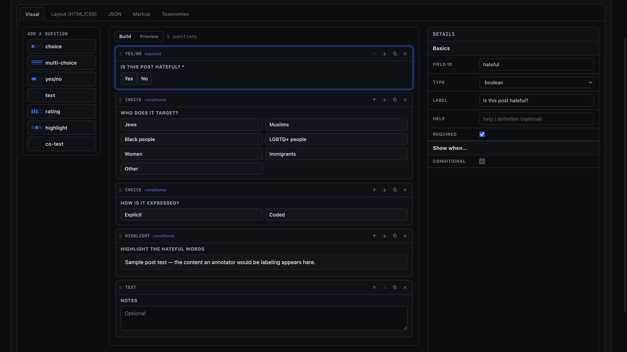The width and height of the screenshot is (627, 352).
Task: Move 'How is it expressed?' question up
Action: coord(374,190)
